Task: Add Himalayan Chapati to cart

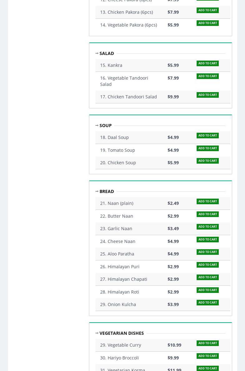Action: pyautogui.click(x=208, y=277)
